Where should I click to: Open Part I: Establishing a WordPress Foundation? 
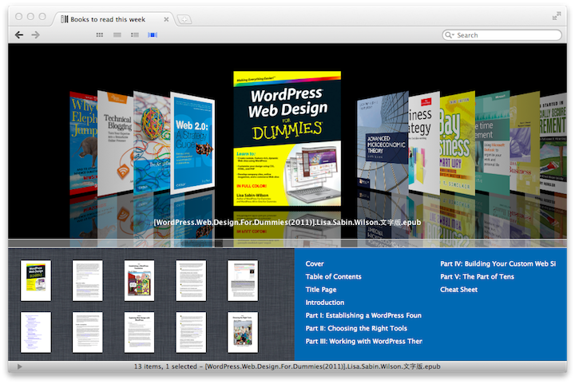pos(363,315)
